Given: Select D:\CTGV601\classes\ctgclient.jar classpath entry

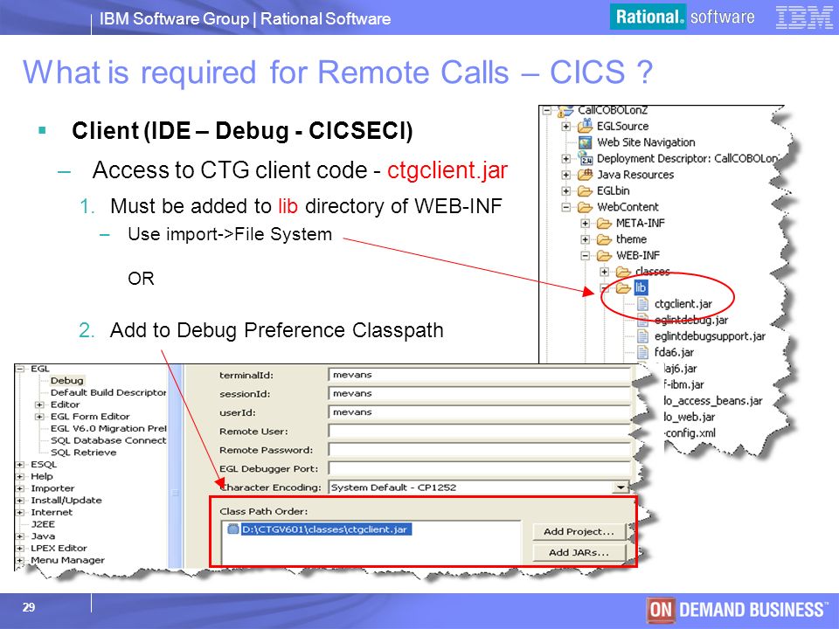Looking at the screenshot, I should 326,529.
